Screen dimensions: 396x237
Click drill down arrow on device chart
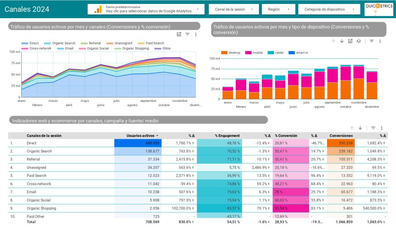[x=342, y=41]
